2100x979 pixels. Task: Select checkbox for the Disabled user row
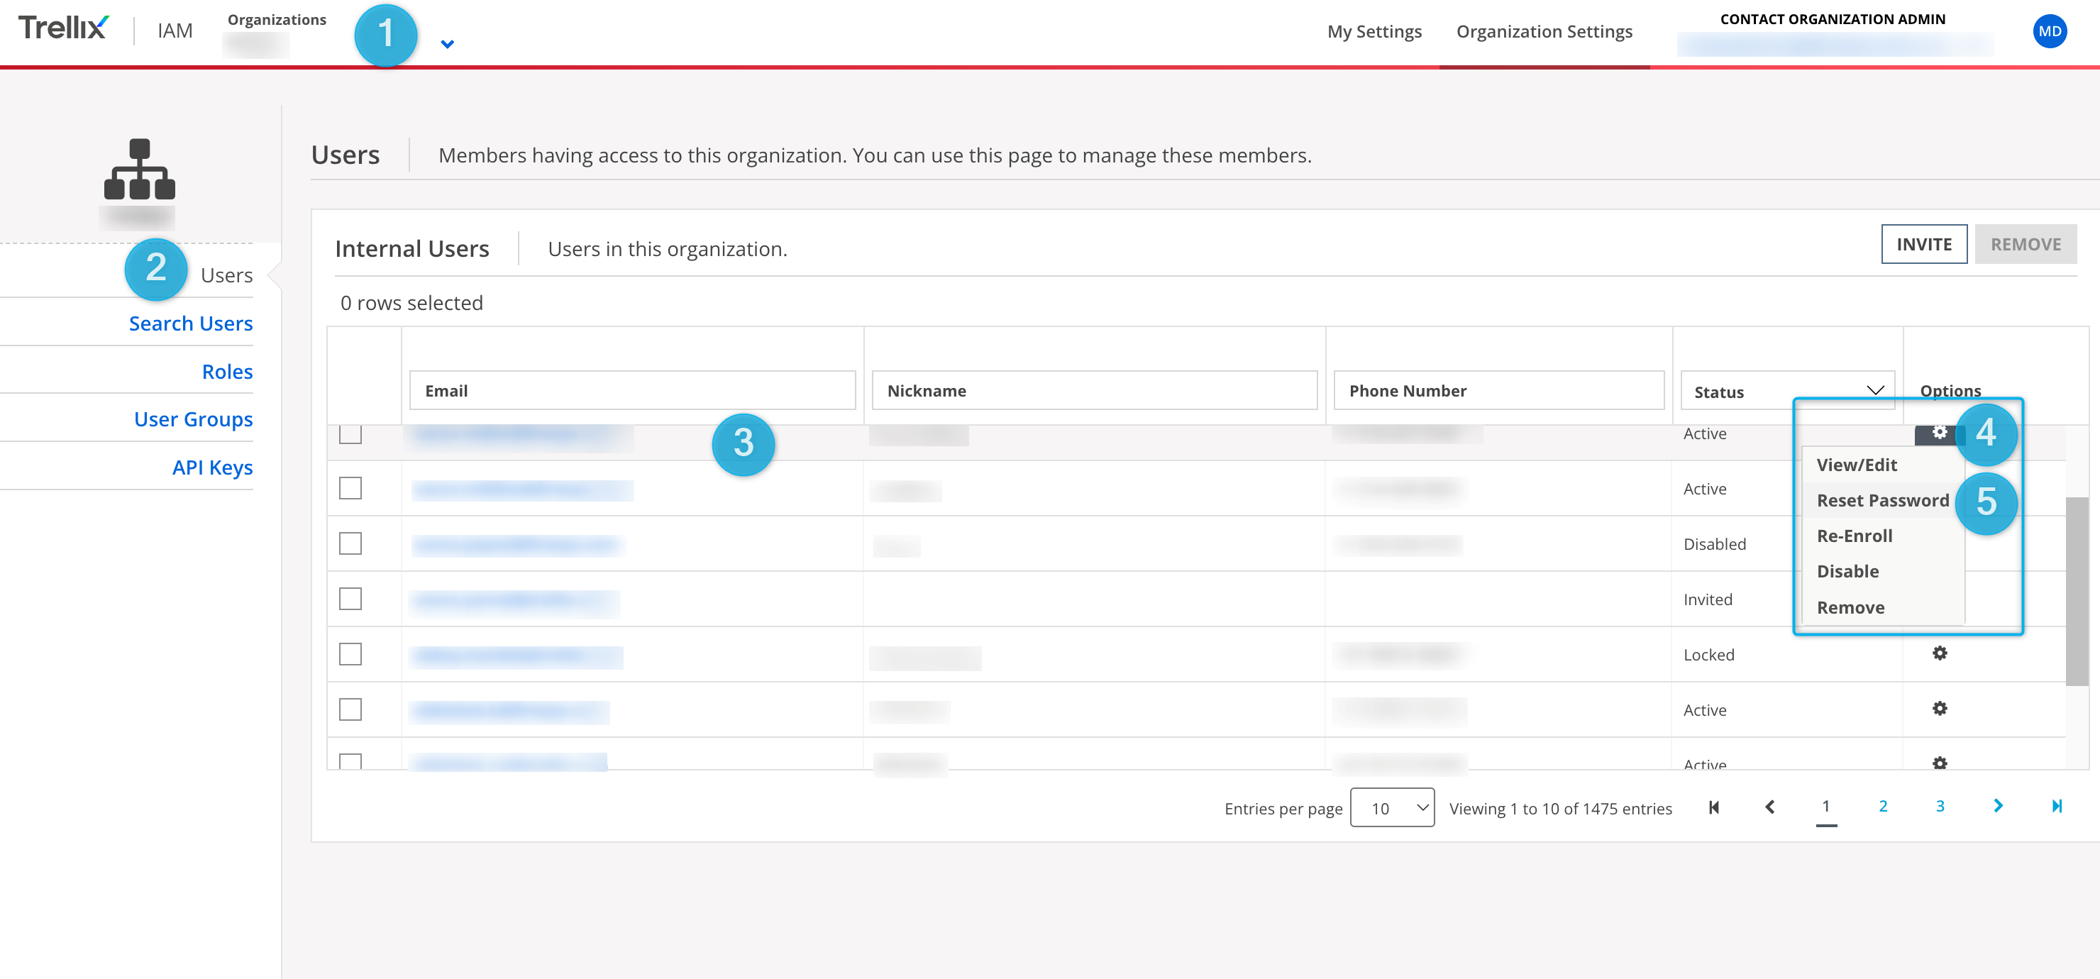350,543
